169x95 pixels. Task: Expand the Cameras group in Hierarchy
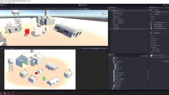click(x=113, y=19)
